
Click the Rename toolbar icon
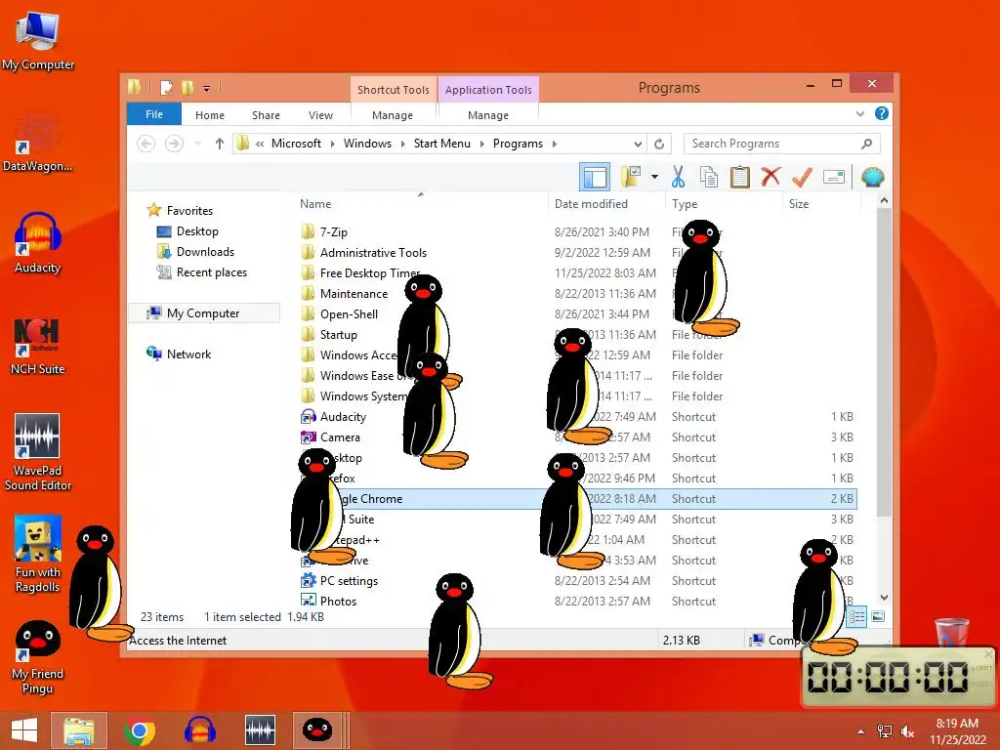[x=834, y=177]
